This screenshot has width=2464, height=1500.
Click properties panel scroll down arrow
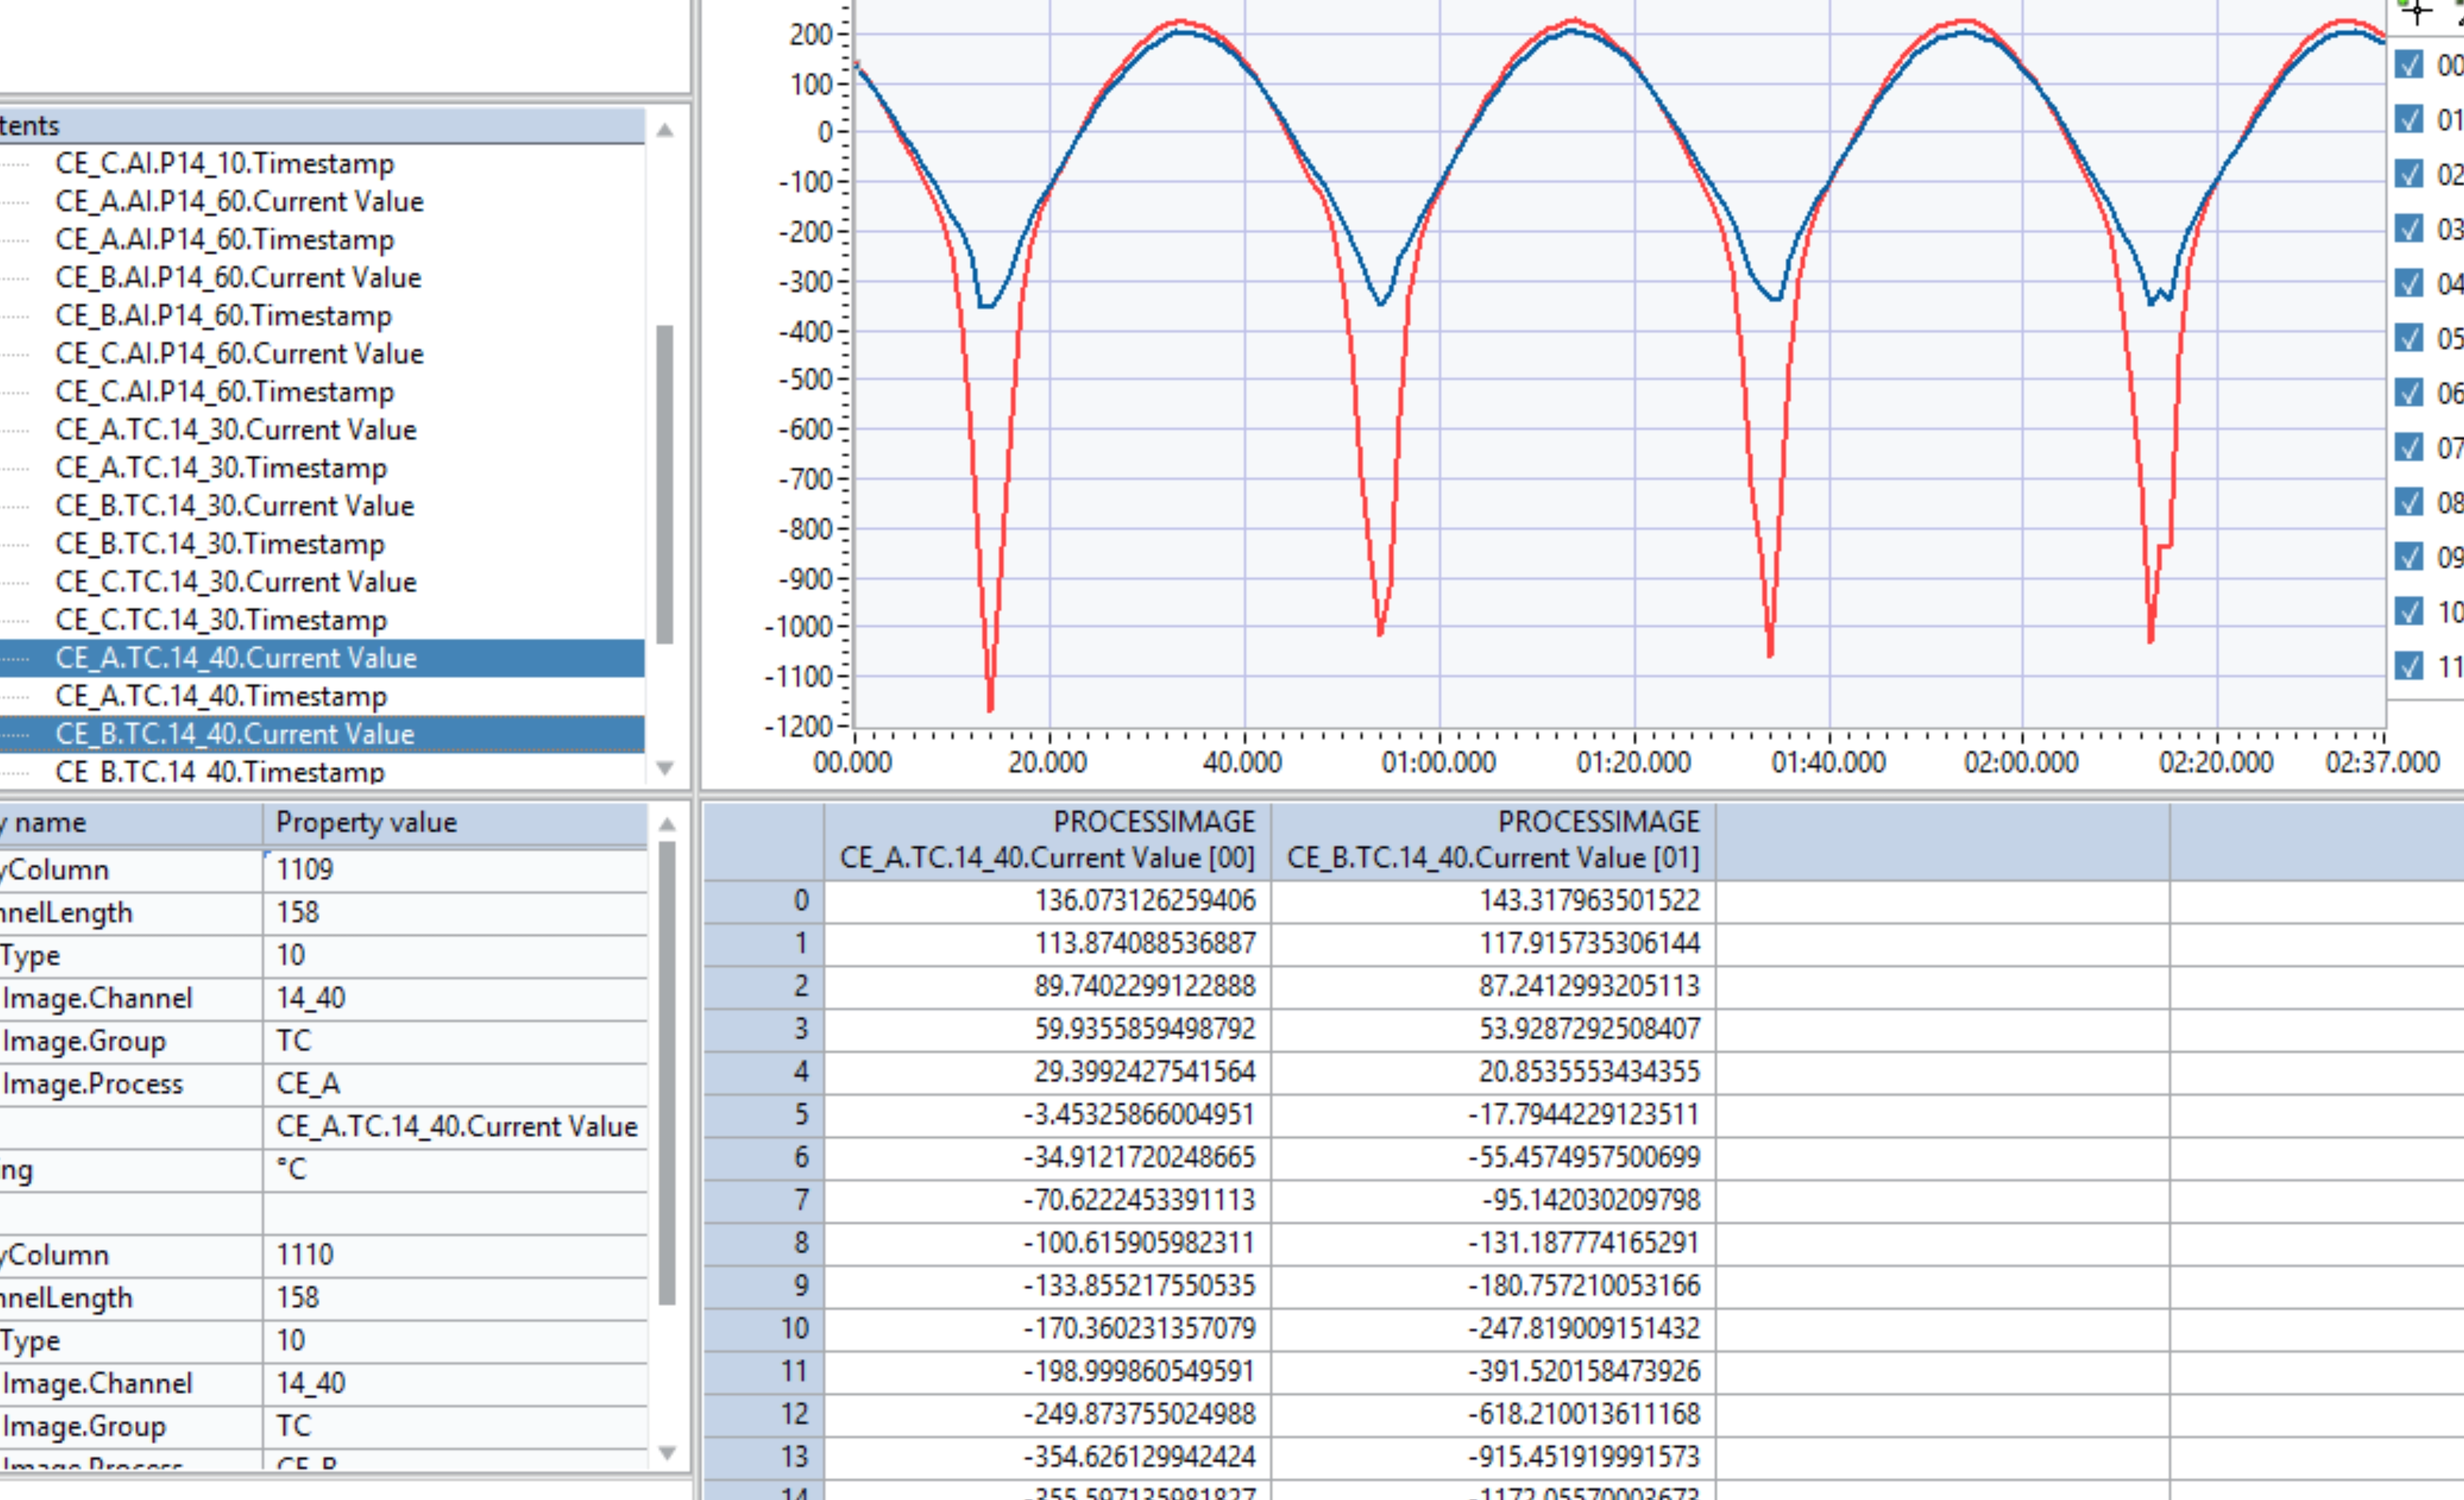(667, 1452)
